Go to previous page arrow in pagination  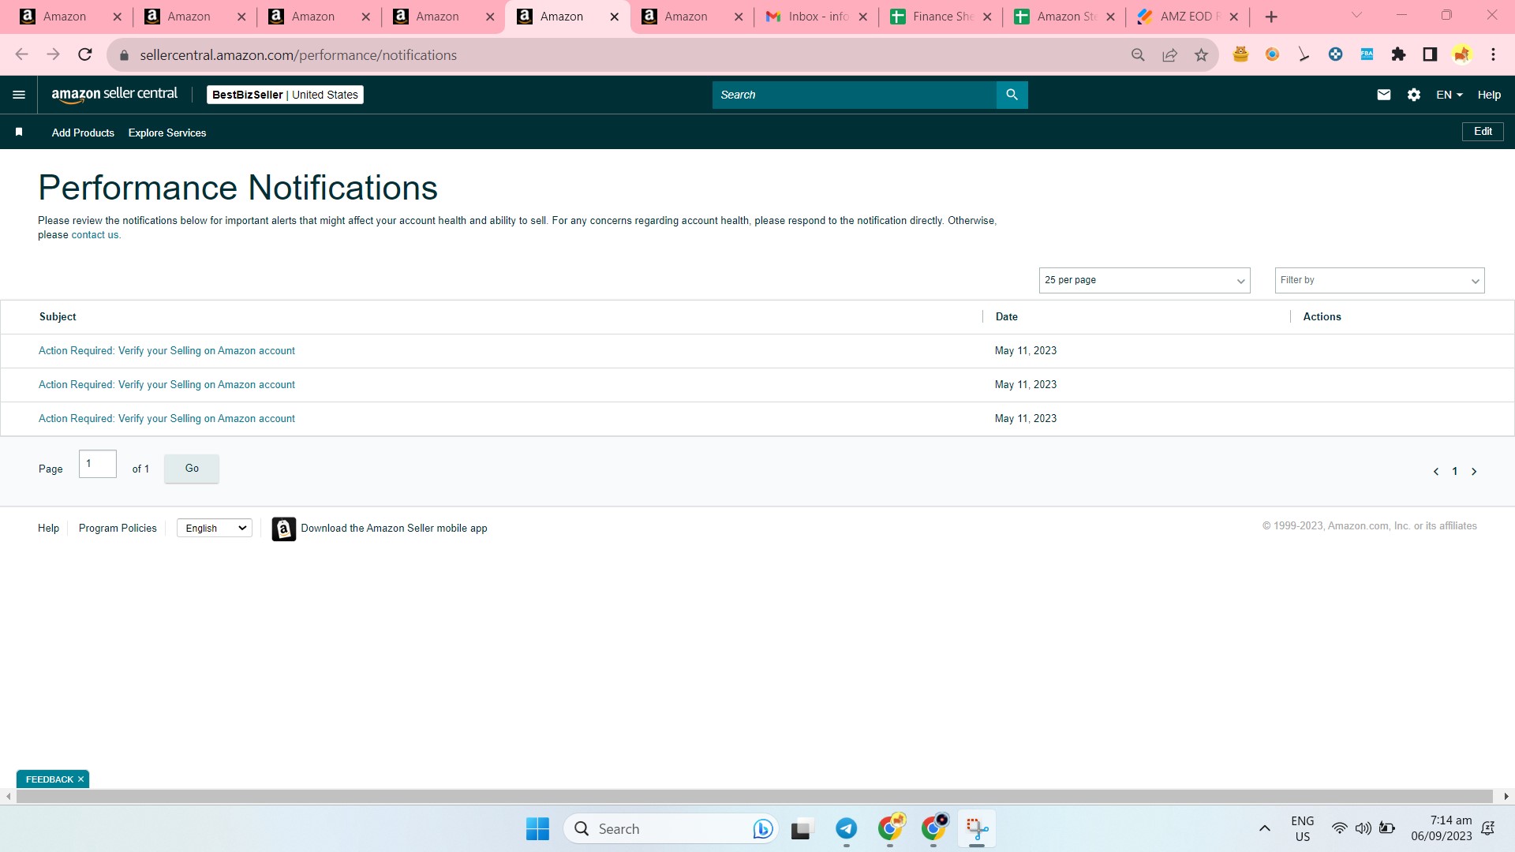coord(1436,472)
